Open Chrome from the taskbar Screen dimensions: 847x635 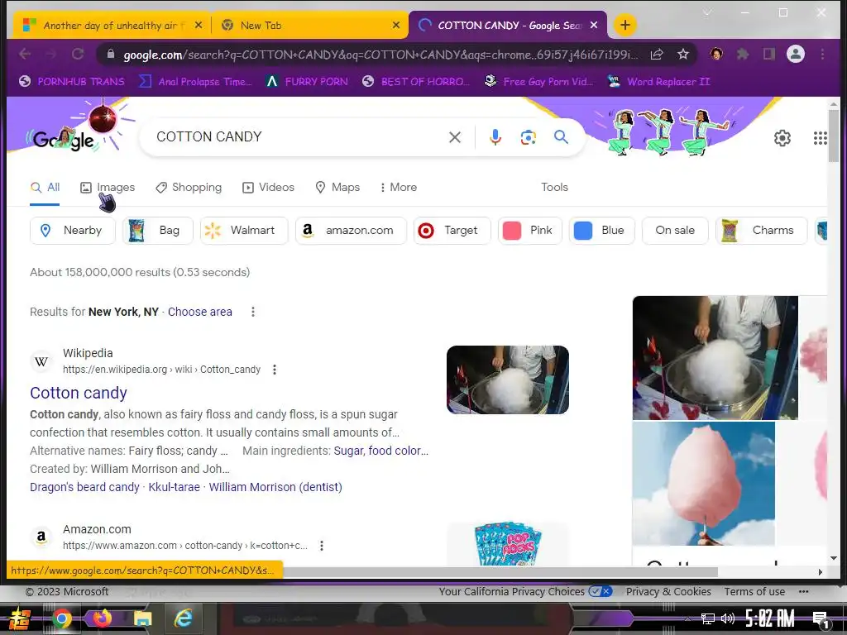(x=61, y=618)
